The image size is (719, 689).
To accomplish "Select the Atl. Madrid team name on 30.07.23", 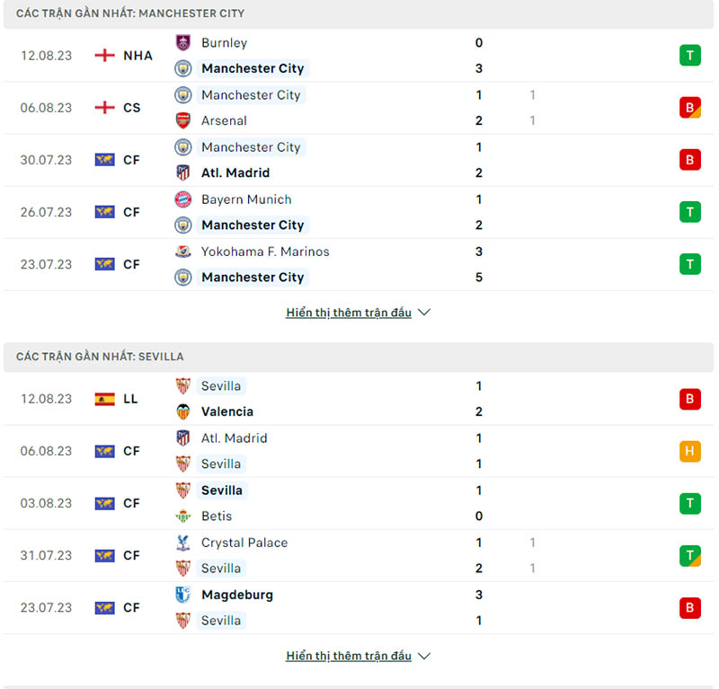I will [235, 172].
